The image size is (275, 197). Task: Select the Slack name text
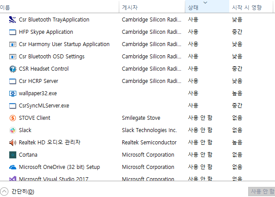25,130
